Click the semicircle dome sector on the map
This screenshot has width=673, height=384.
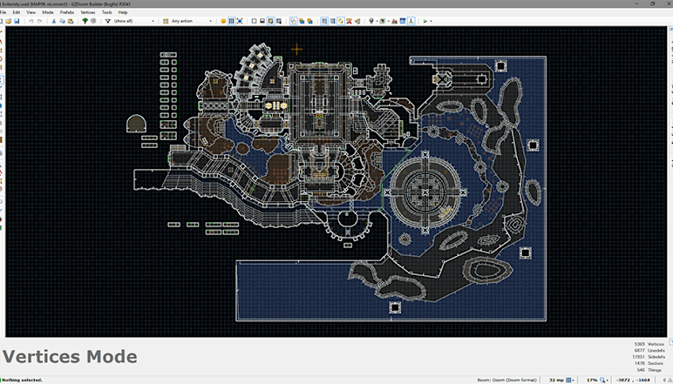click(136, 124)
